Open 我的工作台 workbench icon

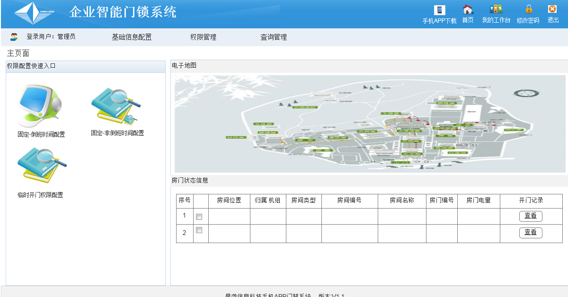496,9
